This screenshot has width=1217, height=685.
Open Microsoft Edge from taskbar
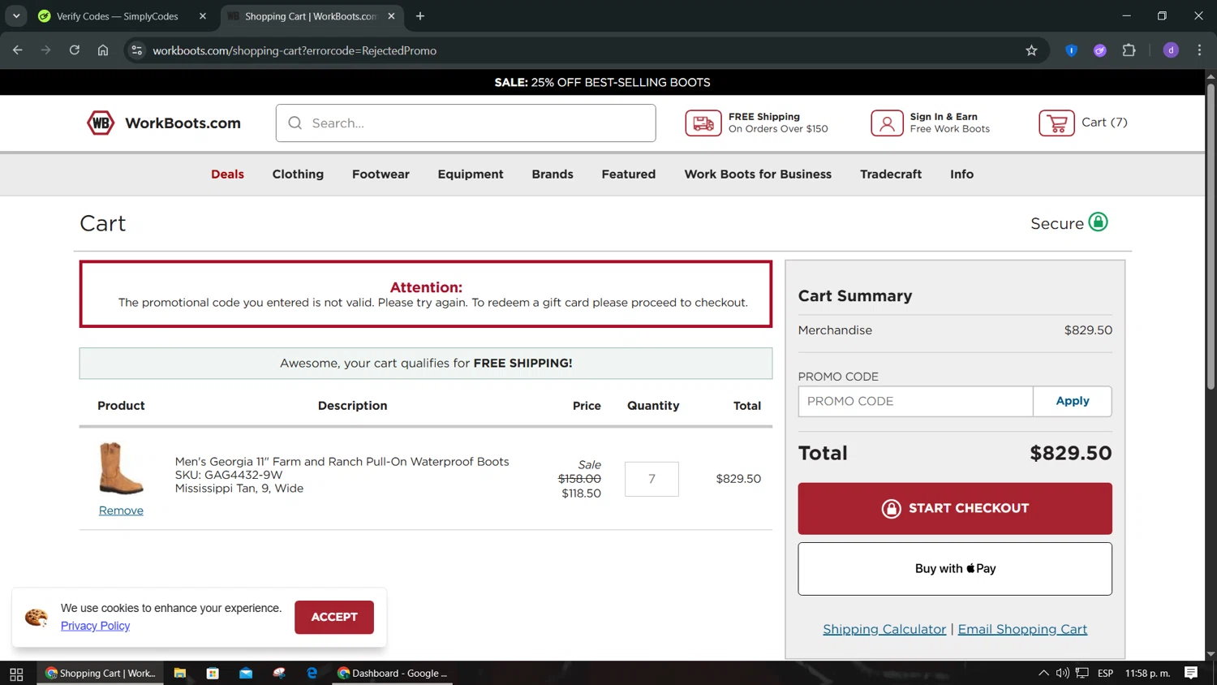pos(312,674)
